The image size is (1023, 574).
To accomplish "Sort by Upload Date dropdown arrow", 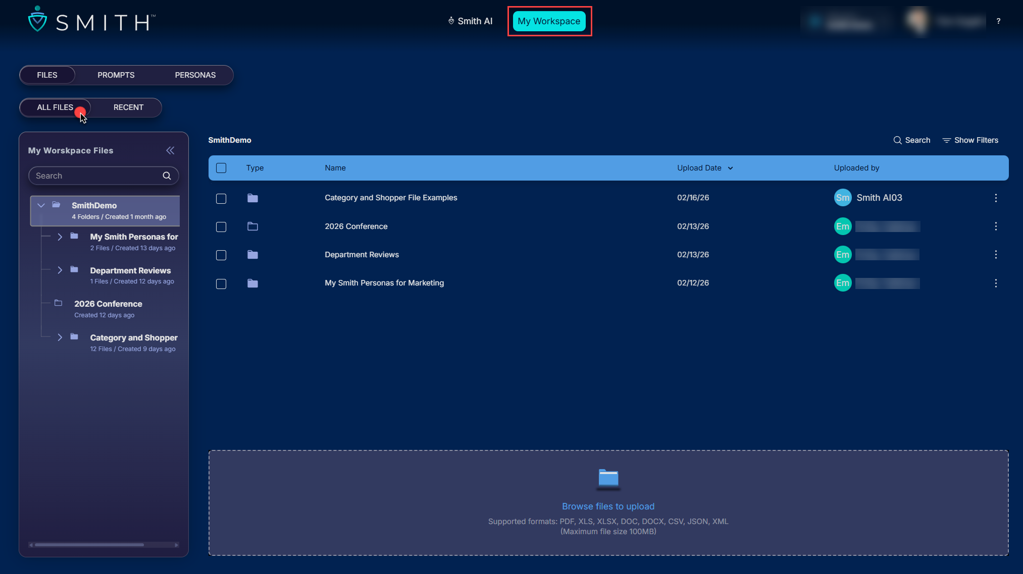I will pos(730,168).
